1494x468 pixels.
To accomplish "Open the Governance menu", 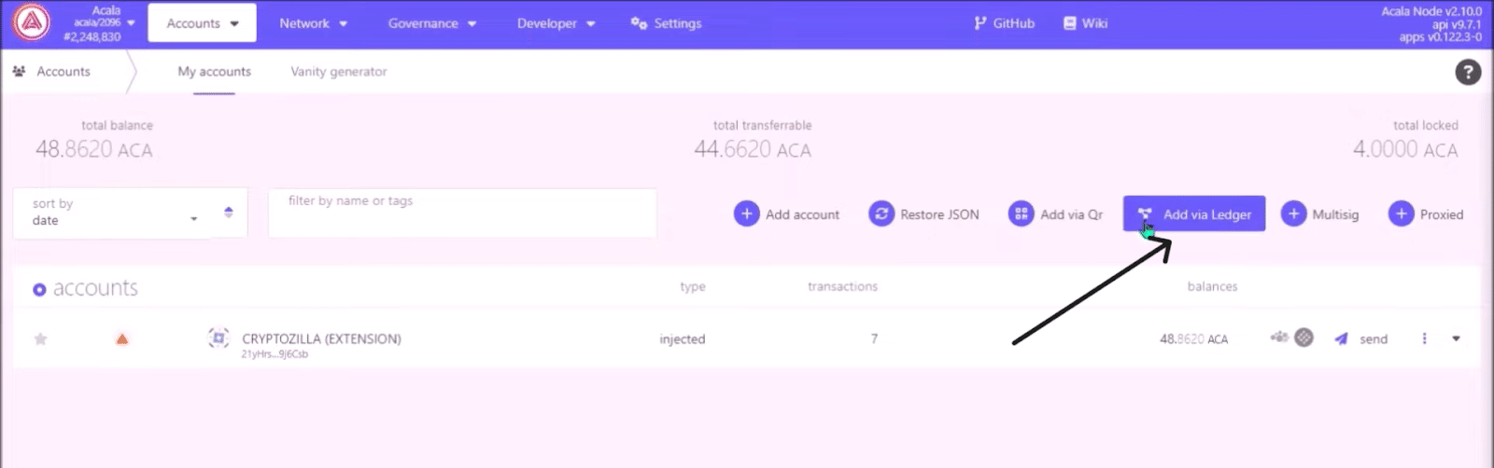I will [432, 23].
